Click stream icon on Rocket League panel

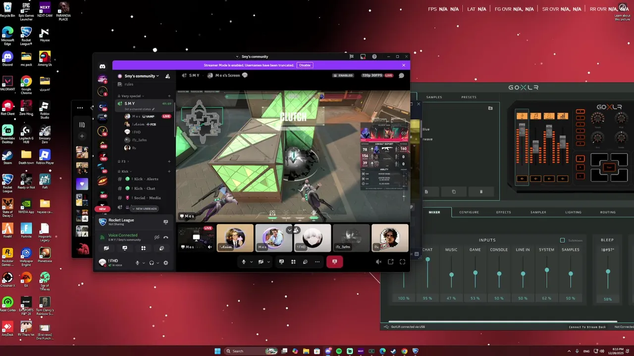click(165, 222)
